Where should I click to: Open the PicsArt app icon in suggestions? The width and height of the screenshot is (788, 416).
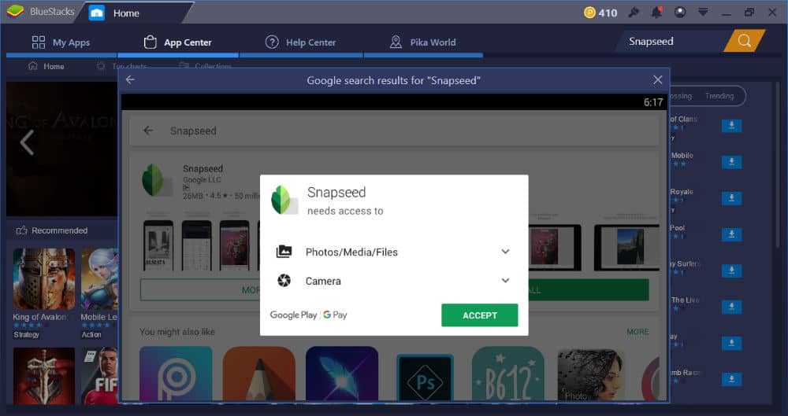(x=176, y=374)
